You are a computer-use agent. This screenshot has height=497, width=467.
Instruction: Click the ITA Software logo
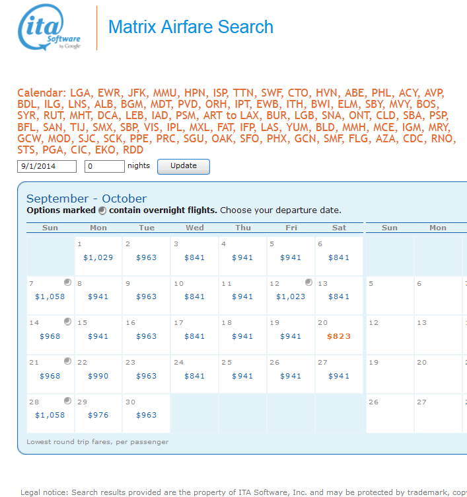[x=50, y=28]
